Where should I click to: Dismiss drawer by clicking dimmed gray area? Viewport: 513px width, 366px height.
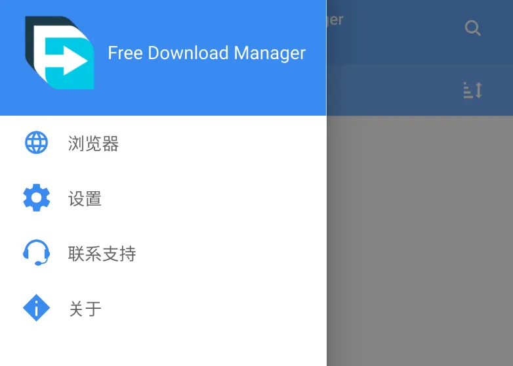tap(420, 240)
